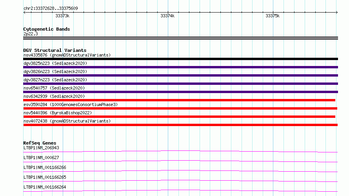Click the 33373k ruler marker
This screenshot has height=196, width=349.
62,16
